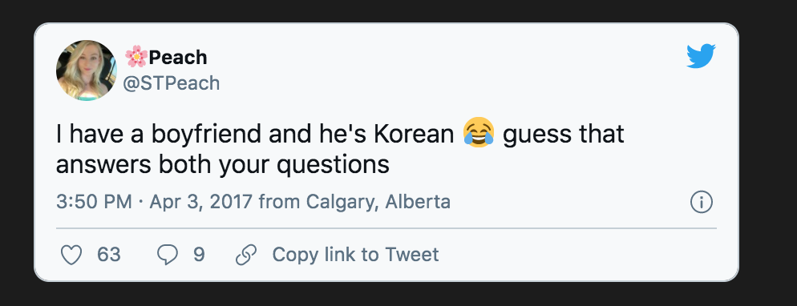Click the 63 likes count

coord(109,255)
